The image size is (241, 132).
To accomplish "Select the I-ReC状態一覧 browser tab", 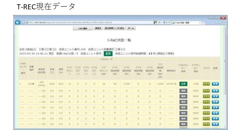I will click(186, 23).
